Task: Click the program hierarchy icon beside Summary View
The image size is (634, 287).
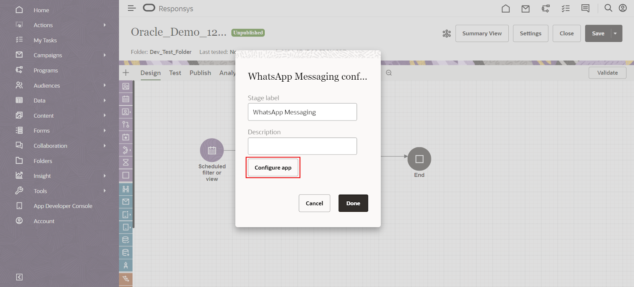Action: [x=447, y=34]
